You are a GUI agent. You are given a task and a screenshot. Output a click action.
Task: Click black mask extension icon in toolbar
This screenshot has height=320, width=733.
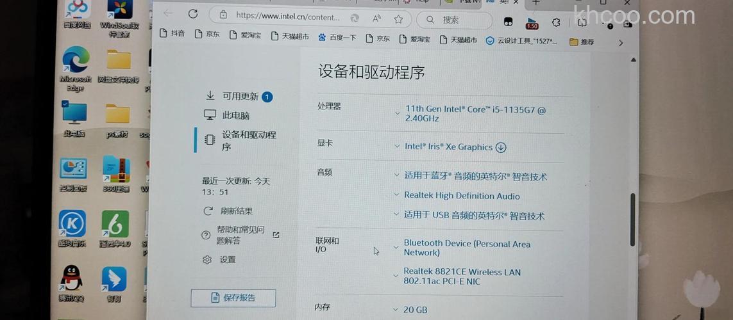click(x=508, y=22)
